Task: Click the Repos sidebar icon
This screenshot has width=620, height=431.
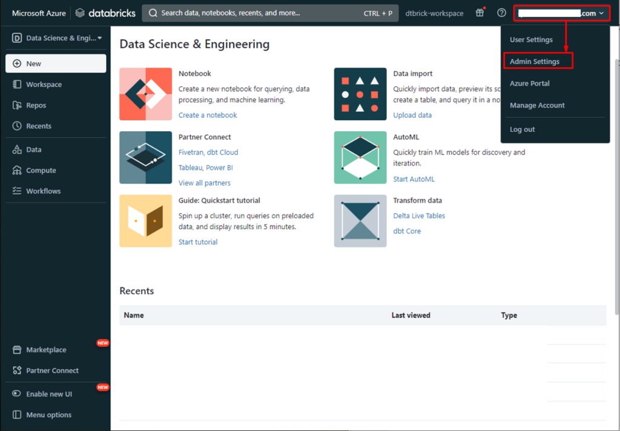Action: click(17, 105)
